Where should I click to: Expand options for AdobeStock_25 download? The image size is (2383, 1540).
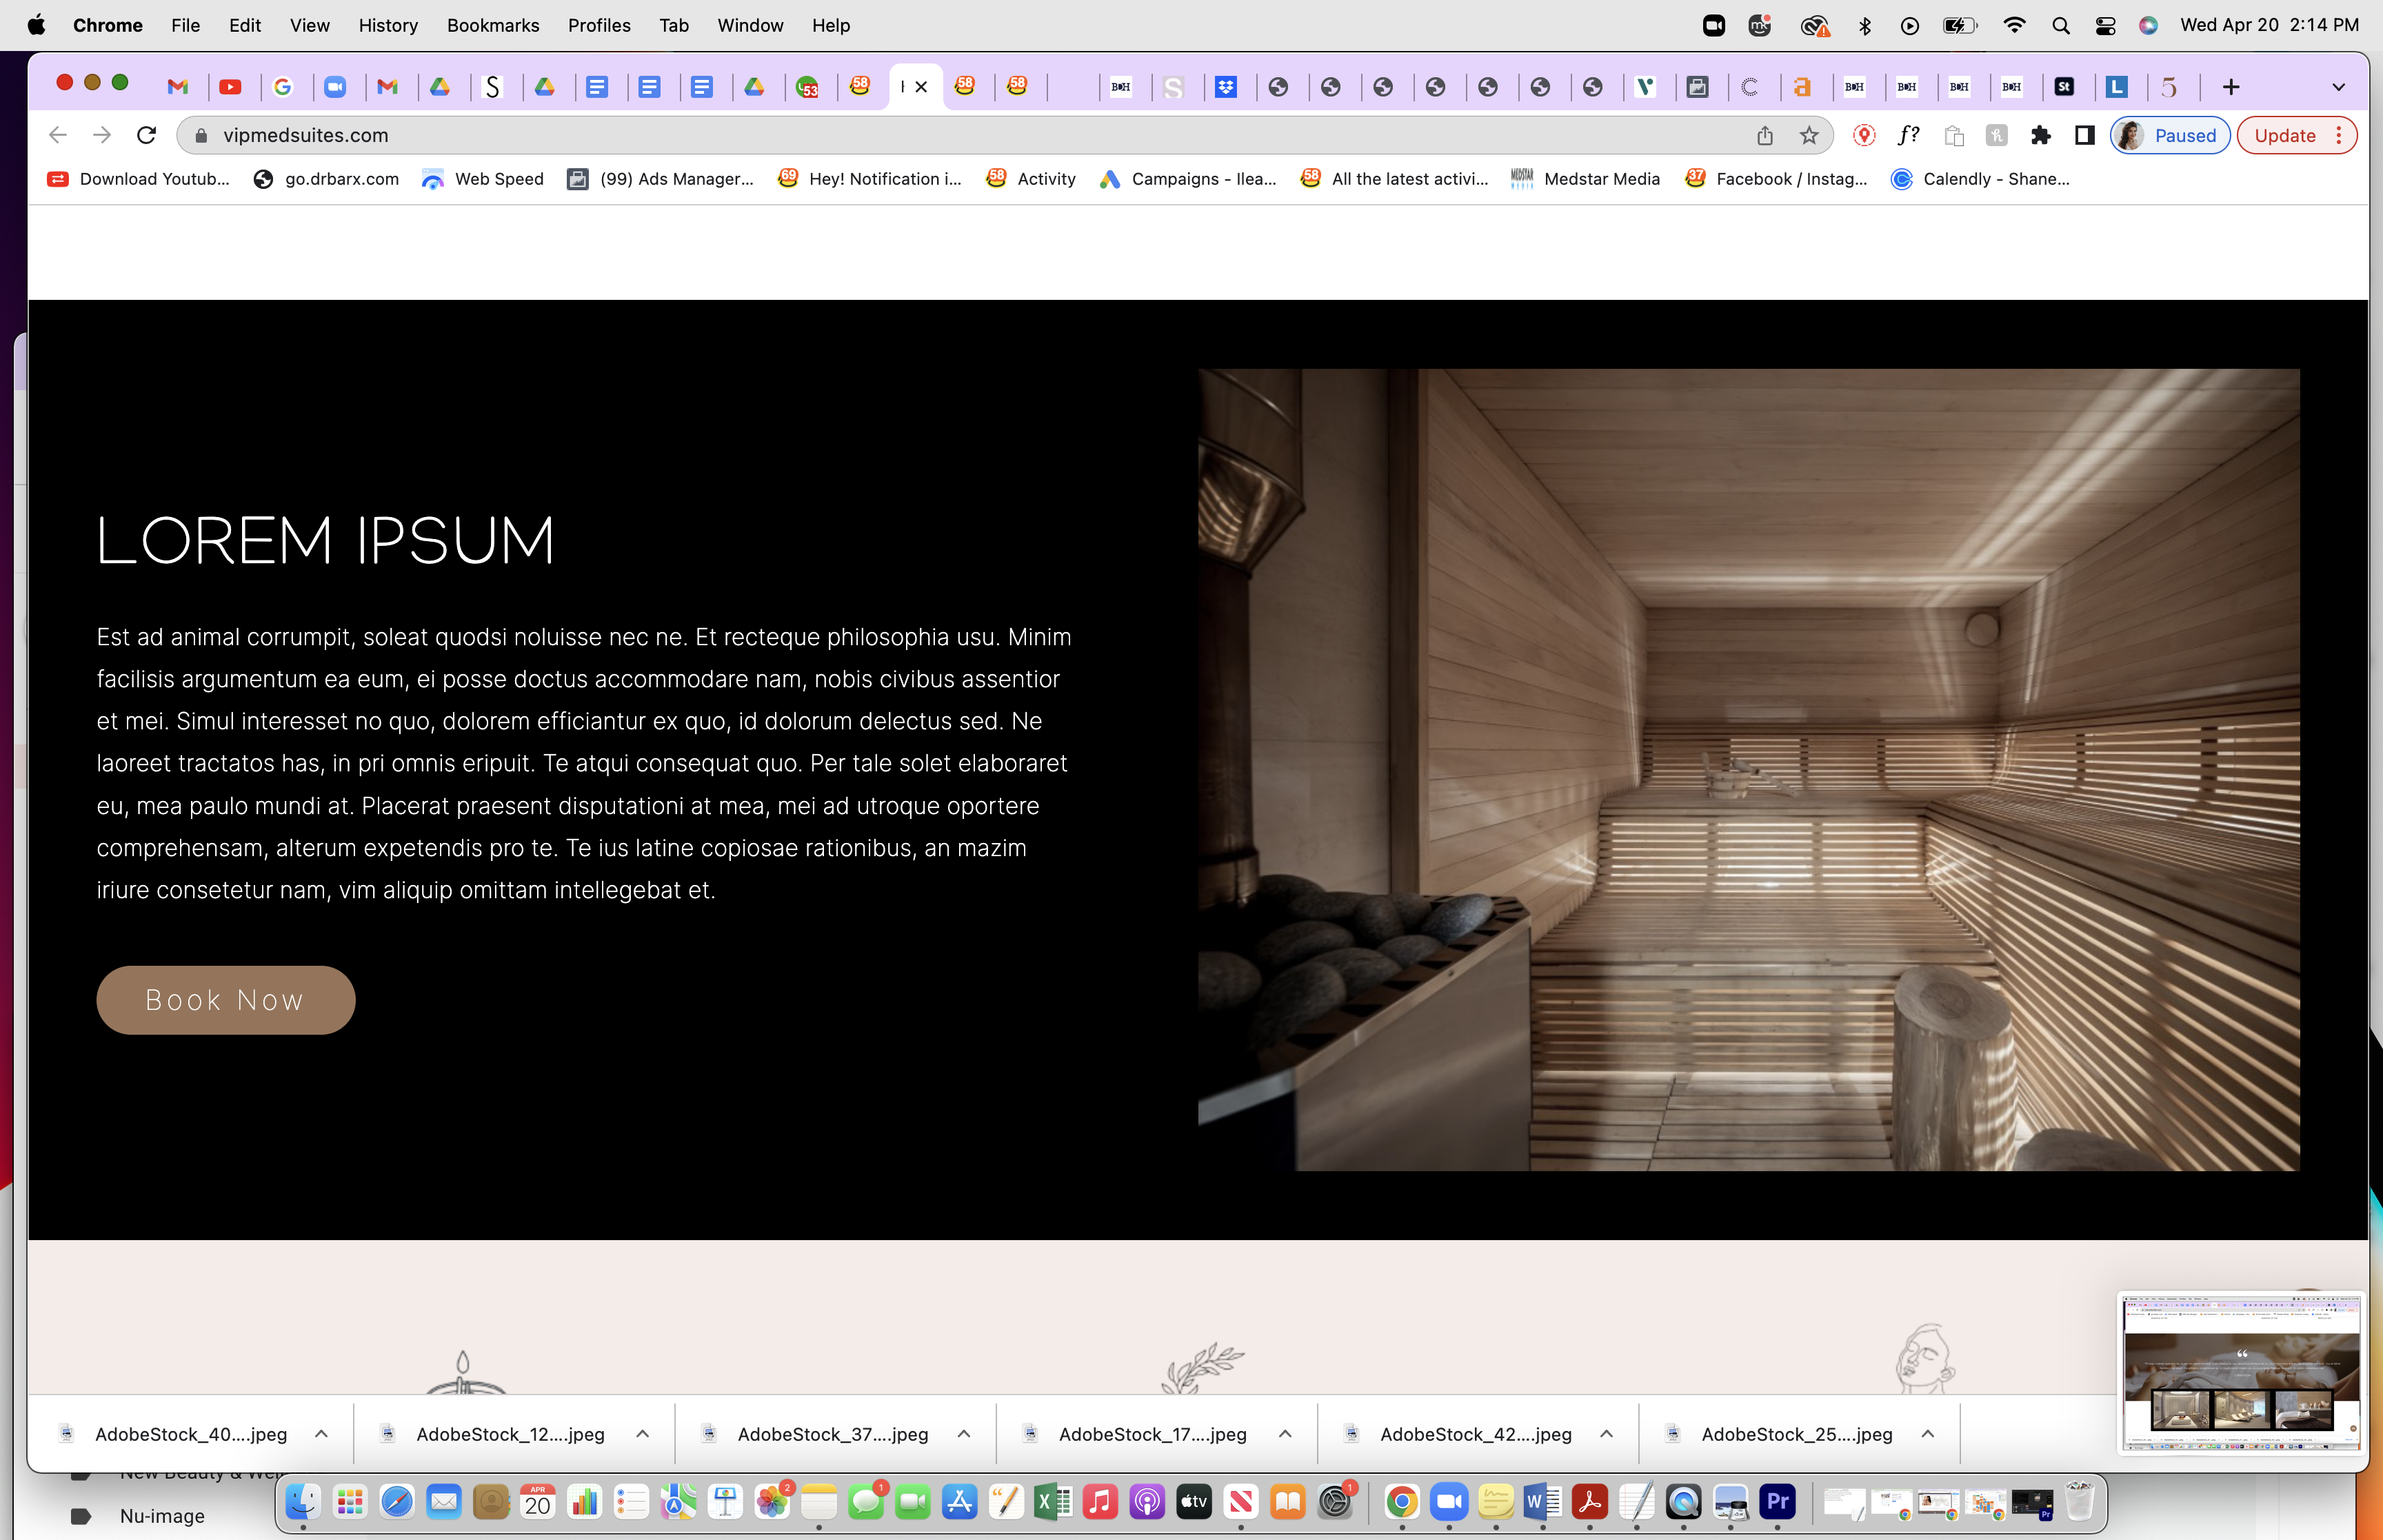tap(1927, 1434)
